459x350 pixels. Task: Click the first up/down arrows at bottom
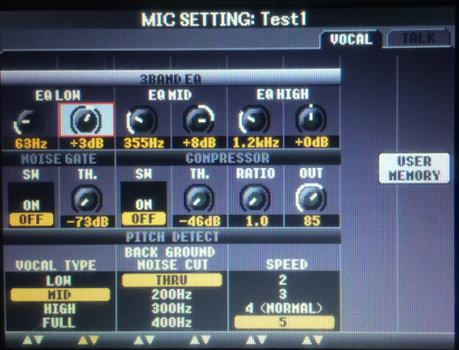coord(33,340)
